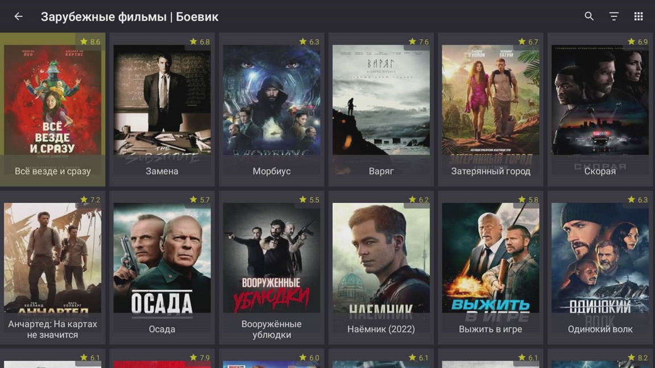
Task: Open the Морбиус movie card
Action: pyautogui.click(x=272, y=109)
